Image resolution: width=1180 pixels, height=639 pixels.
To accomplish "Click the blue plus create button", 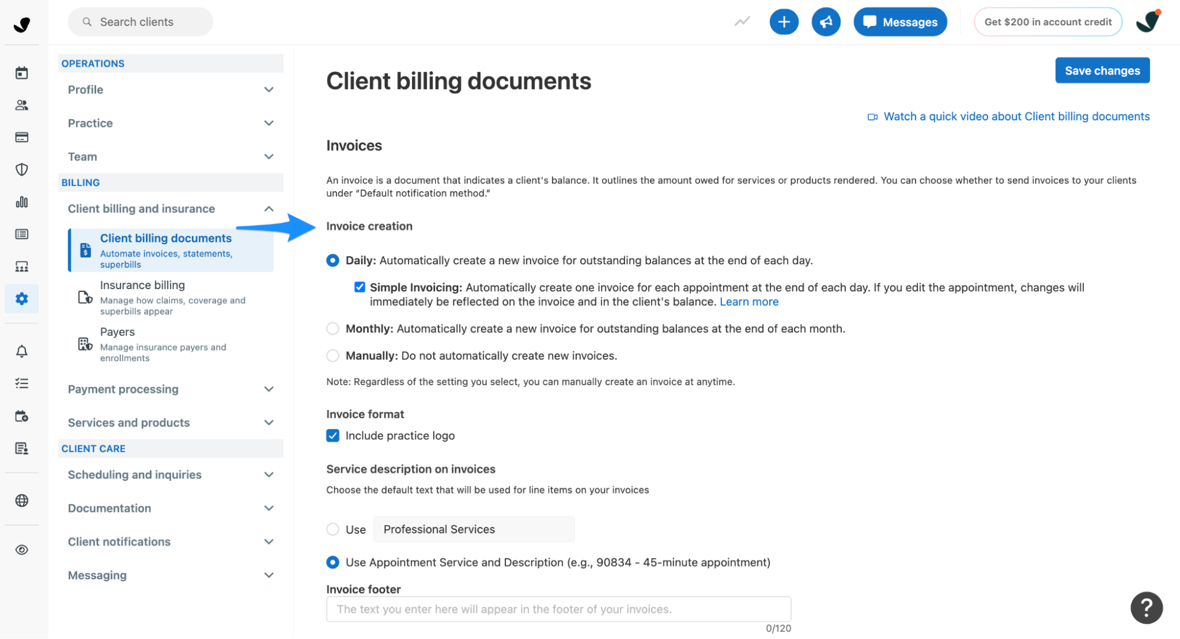I will [x=784, y=22].
